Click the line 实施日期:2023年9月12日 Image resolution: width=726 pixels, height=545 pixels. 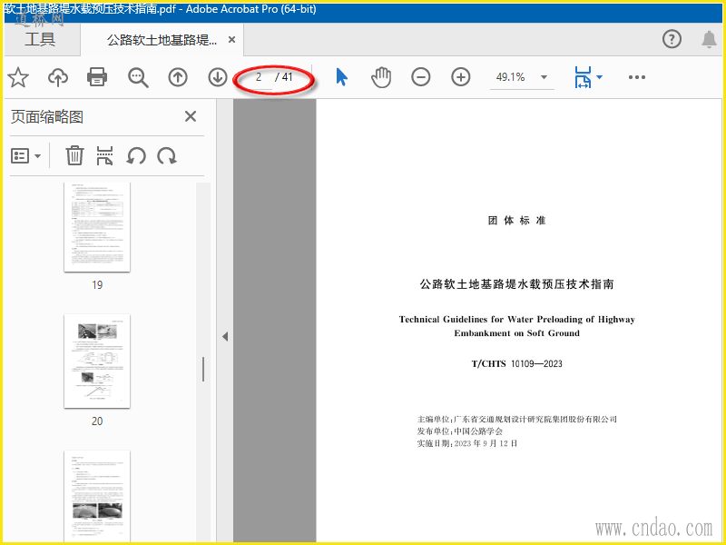(x=467, y=443)
